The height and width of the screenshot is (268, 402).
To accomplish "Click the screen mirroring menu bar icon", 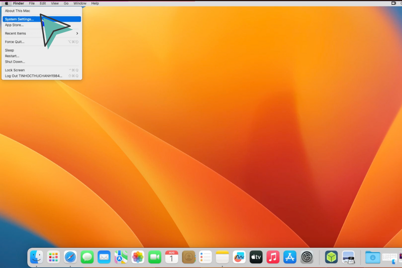I will tap(393, 4).
